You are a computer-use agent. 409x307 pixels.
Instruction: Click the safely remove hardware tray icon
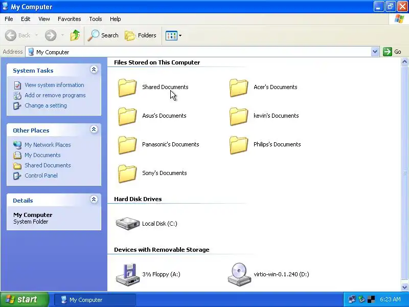[x=361, y=299]
